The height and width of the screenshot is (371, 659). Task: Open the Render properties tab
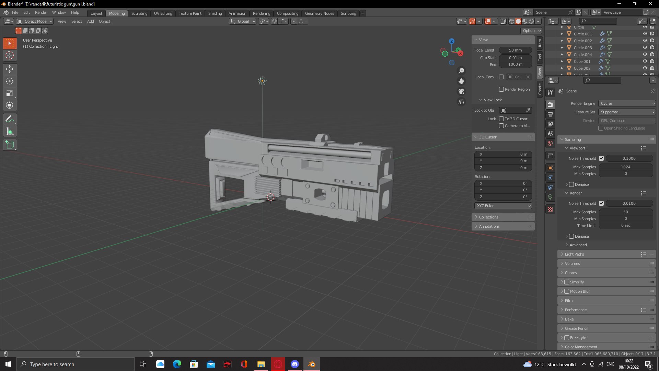(550, 104)
